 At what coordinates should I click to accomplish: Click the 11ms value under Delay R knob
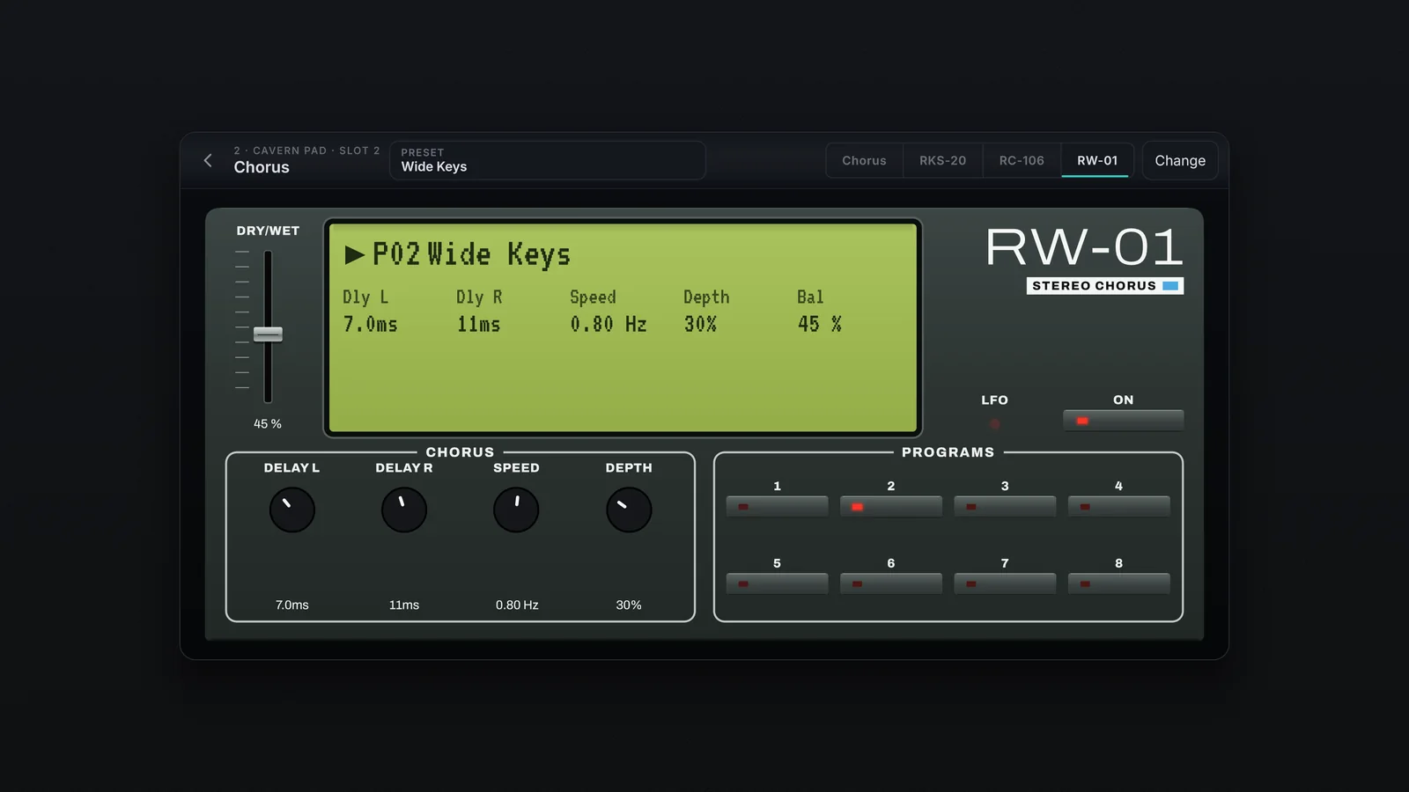(x=404, y=605)
